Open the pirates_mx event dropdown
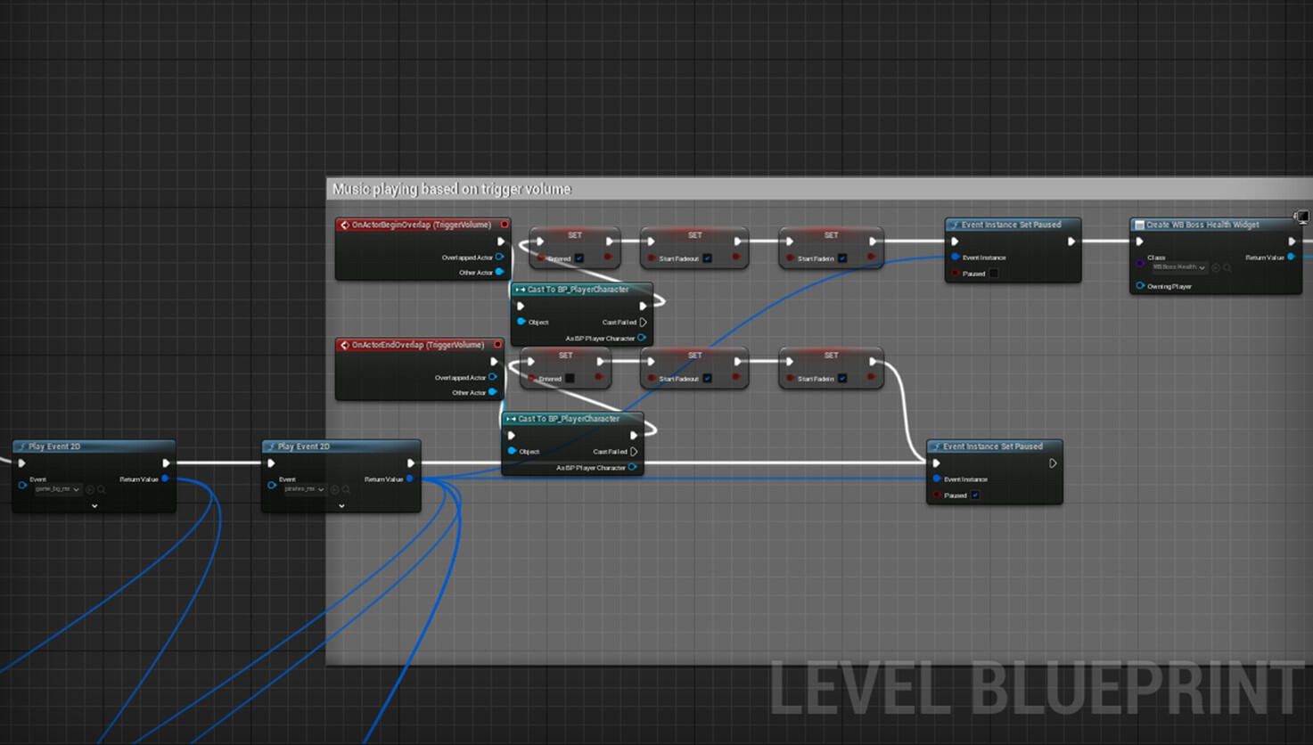Screen dimensions: 1313x745 point(304,489)
